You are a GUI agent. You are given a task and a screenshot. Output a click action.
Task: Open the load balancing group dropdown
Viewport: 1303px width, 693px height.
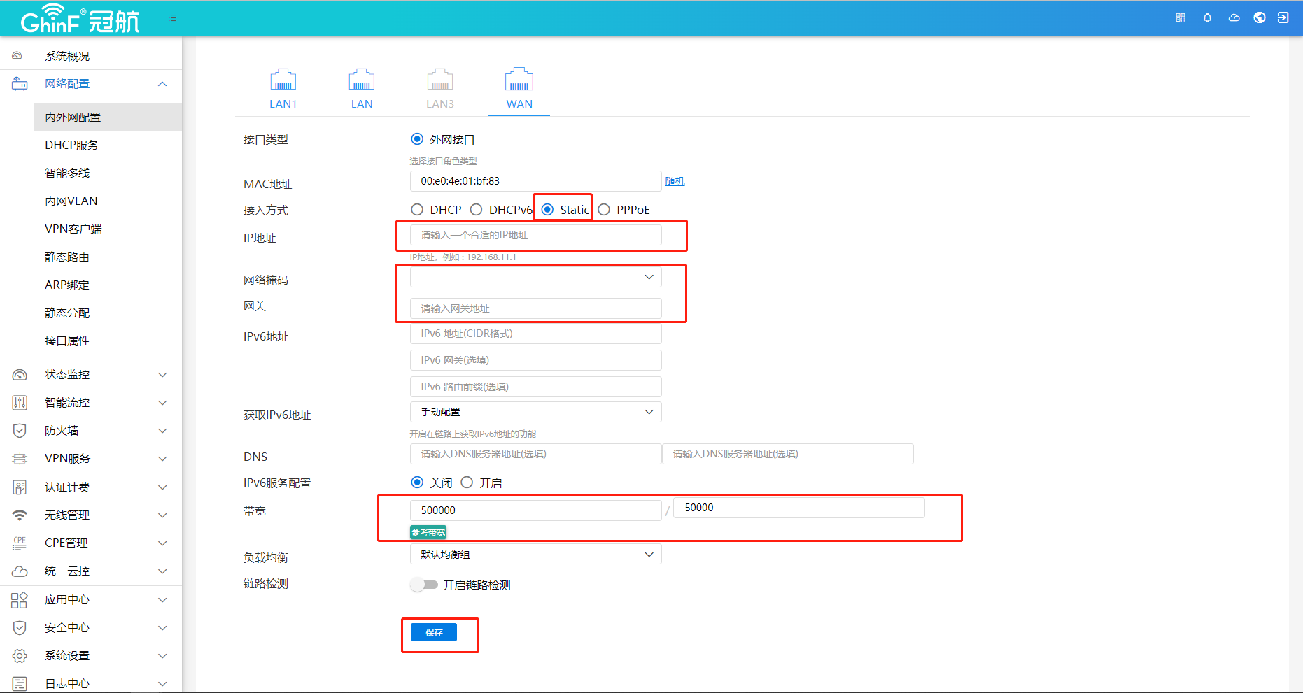pyautogui.click(x=535, y=555)
